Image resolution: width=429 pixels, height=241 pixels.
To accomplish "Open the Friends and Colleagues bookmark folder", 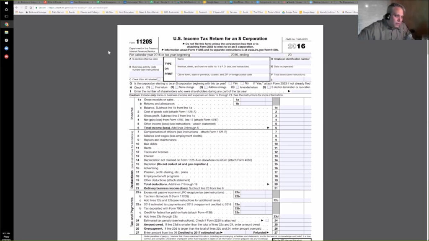I will coord(89,12).
